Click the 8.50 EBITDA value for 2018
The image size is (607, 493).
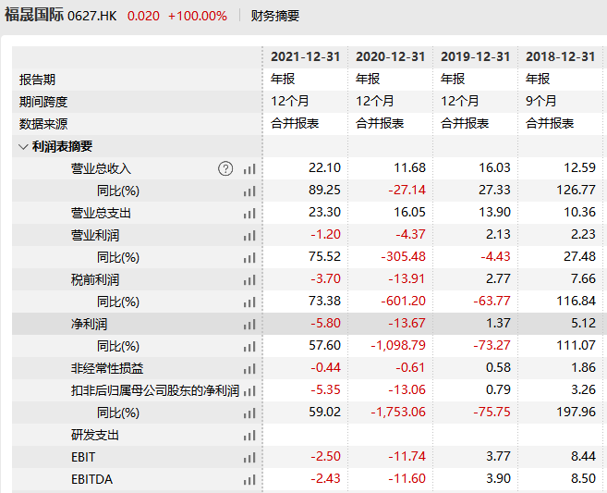(583, 478)
